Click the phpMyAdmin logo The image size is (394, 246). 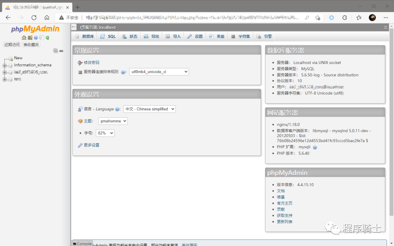(35, 29)
